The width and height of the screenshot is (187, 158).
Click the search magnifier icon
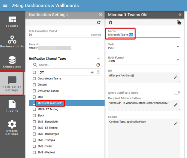35,65
